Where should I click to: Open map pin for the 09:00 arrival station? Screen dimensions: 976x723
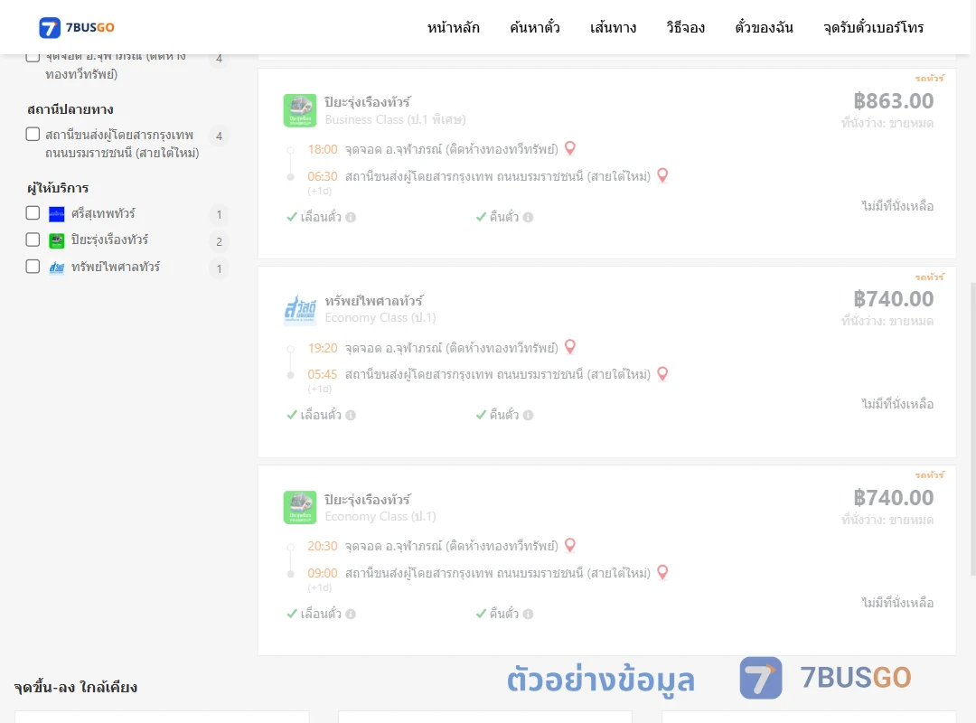(x=662, y=572)
